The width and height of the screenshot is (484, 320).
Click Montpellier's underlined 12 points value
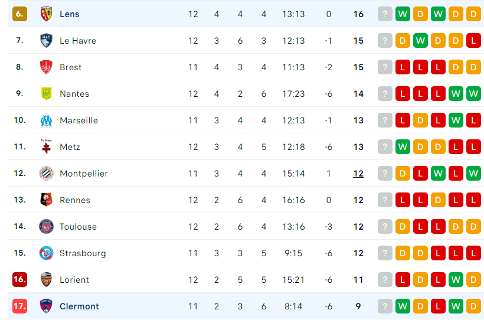click(x=358, y=174)
